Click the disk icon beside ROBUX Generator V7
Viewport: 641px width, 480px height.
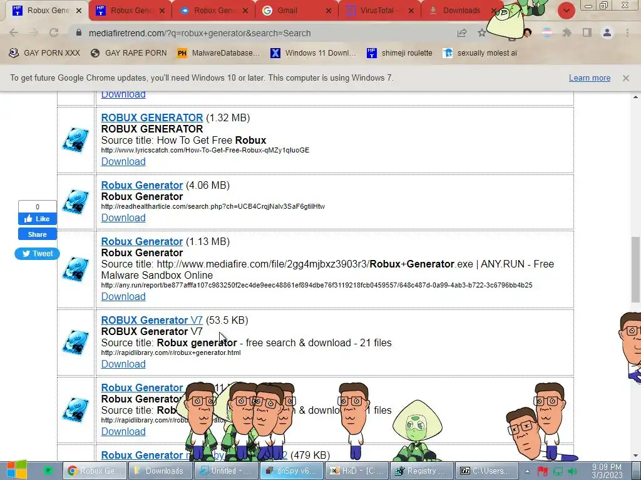pyautogui.click(x=76, y=342)
